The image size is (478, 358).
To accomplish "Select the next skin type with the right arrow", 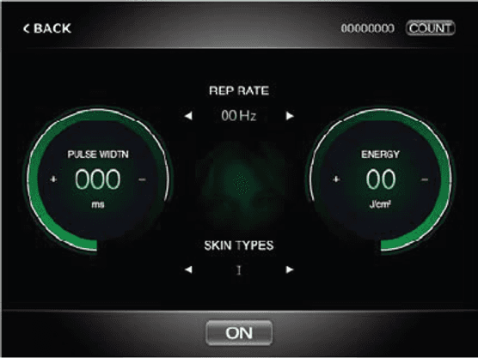I will [290, 270].
